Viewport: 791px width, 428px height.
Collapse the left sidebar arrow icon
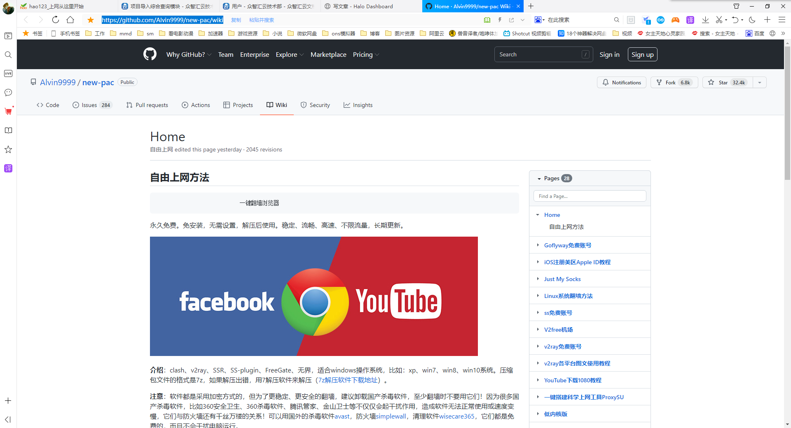(x=8, y=419)
